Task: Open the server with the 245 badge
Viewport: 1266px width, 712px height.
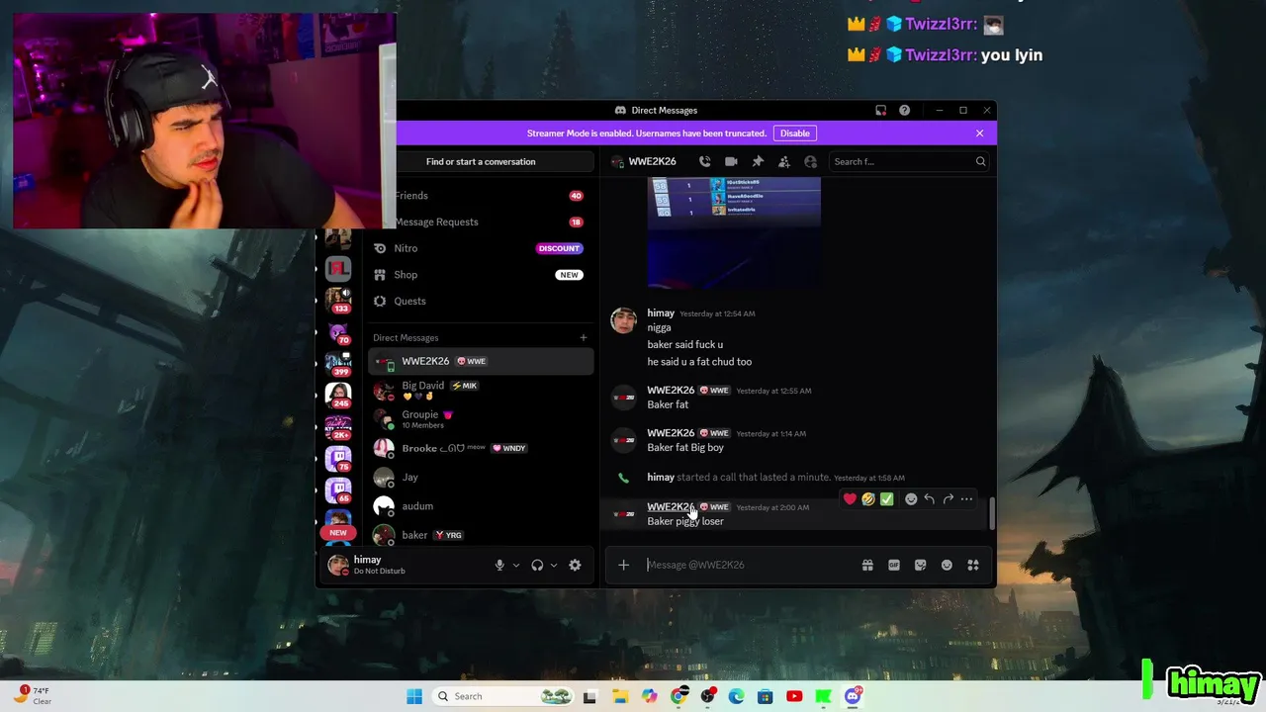Action: tap(338, 394)
